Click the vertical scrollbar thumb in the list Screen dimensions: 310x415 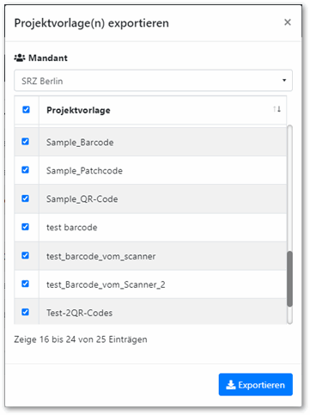click(289, 279)
